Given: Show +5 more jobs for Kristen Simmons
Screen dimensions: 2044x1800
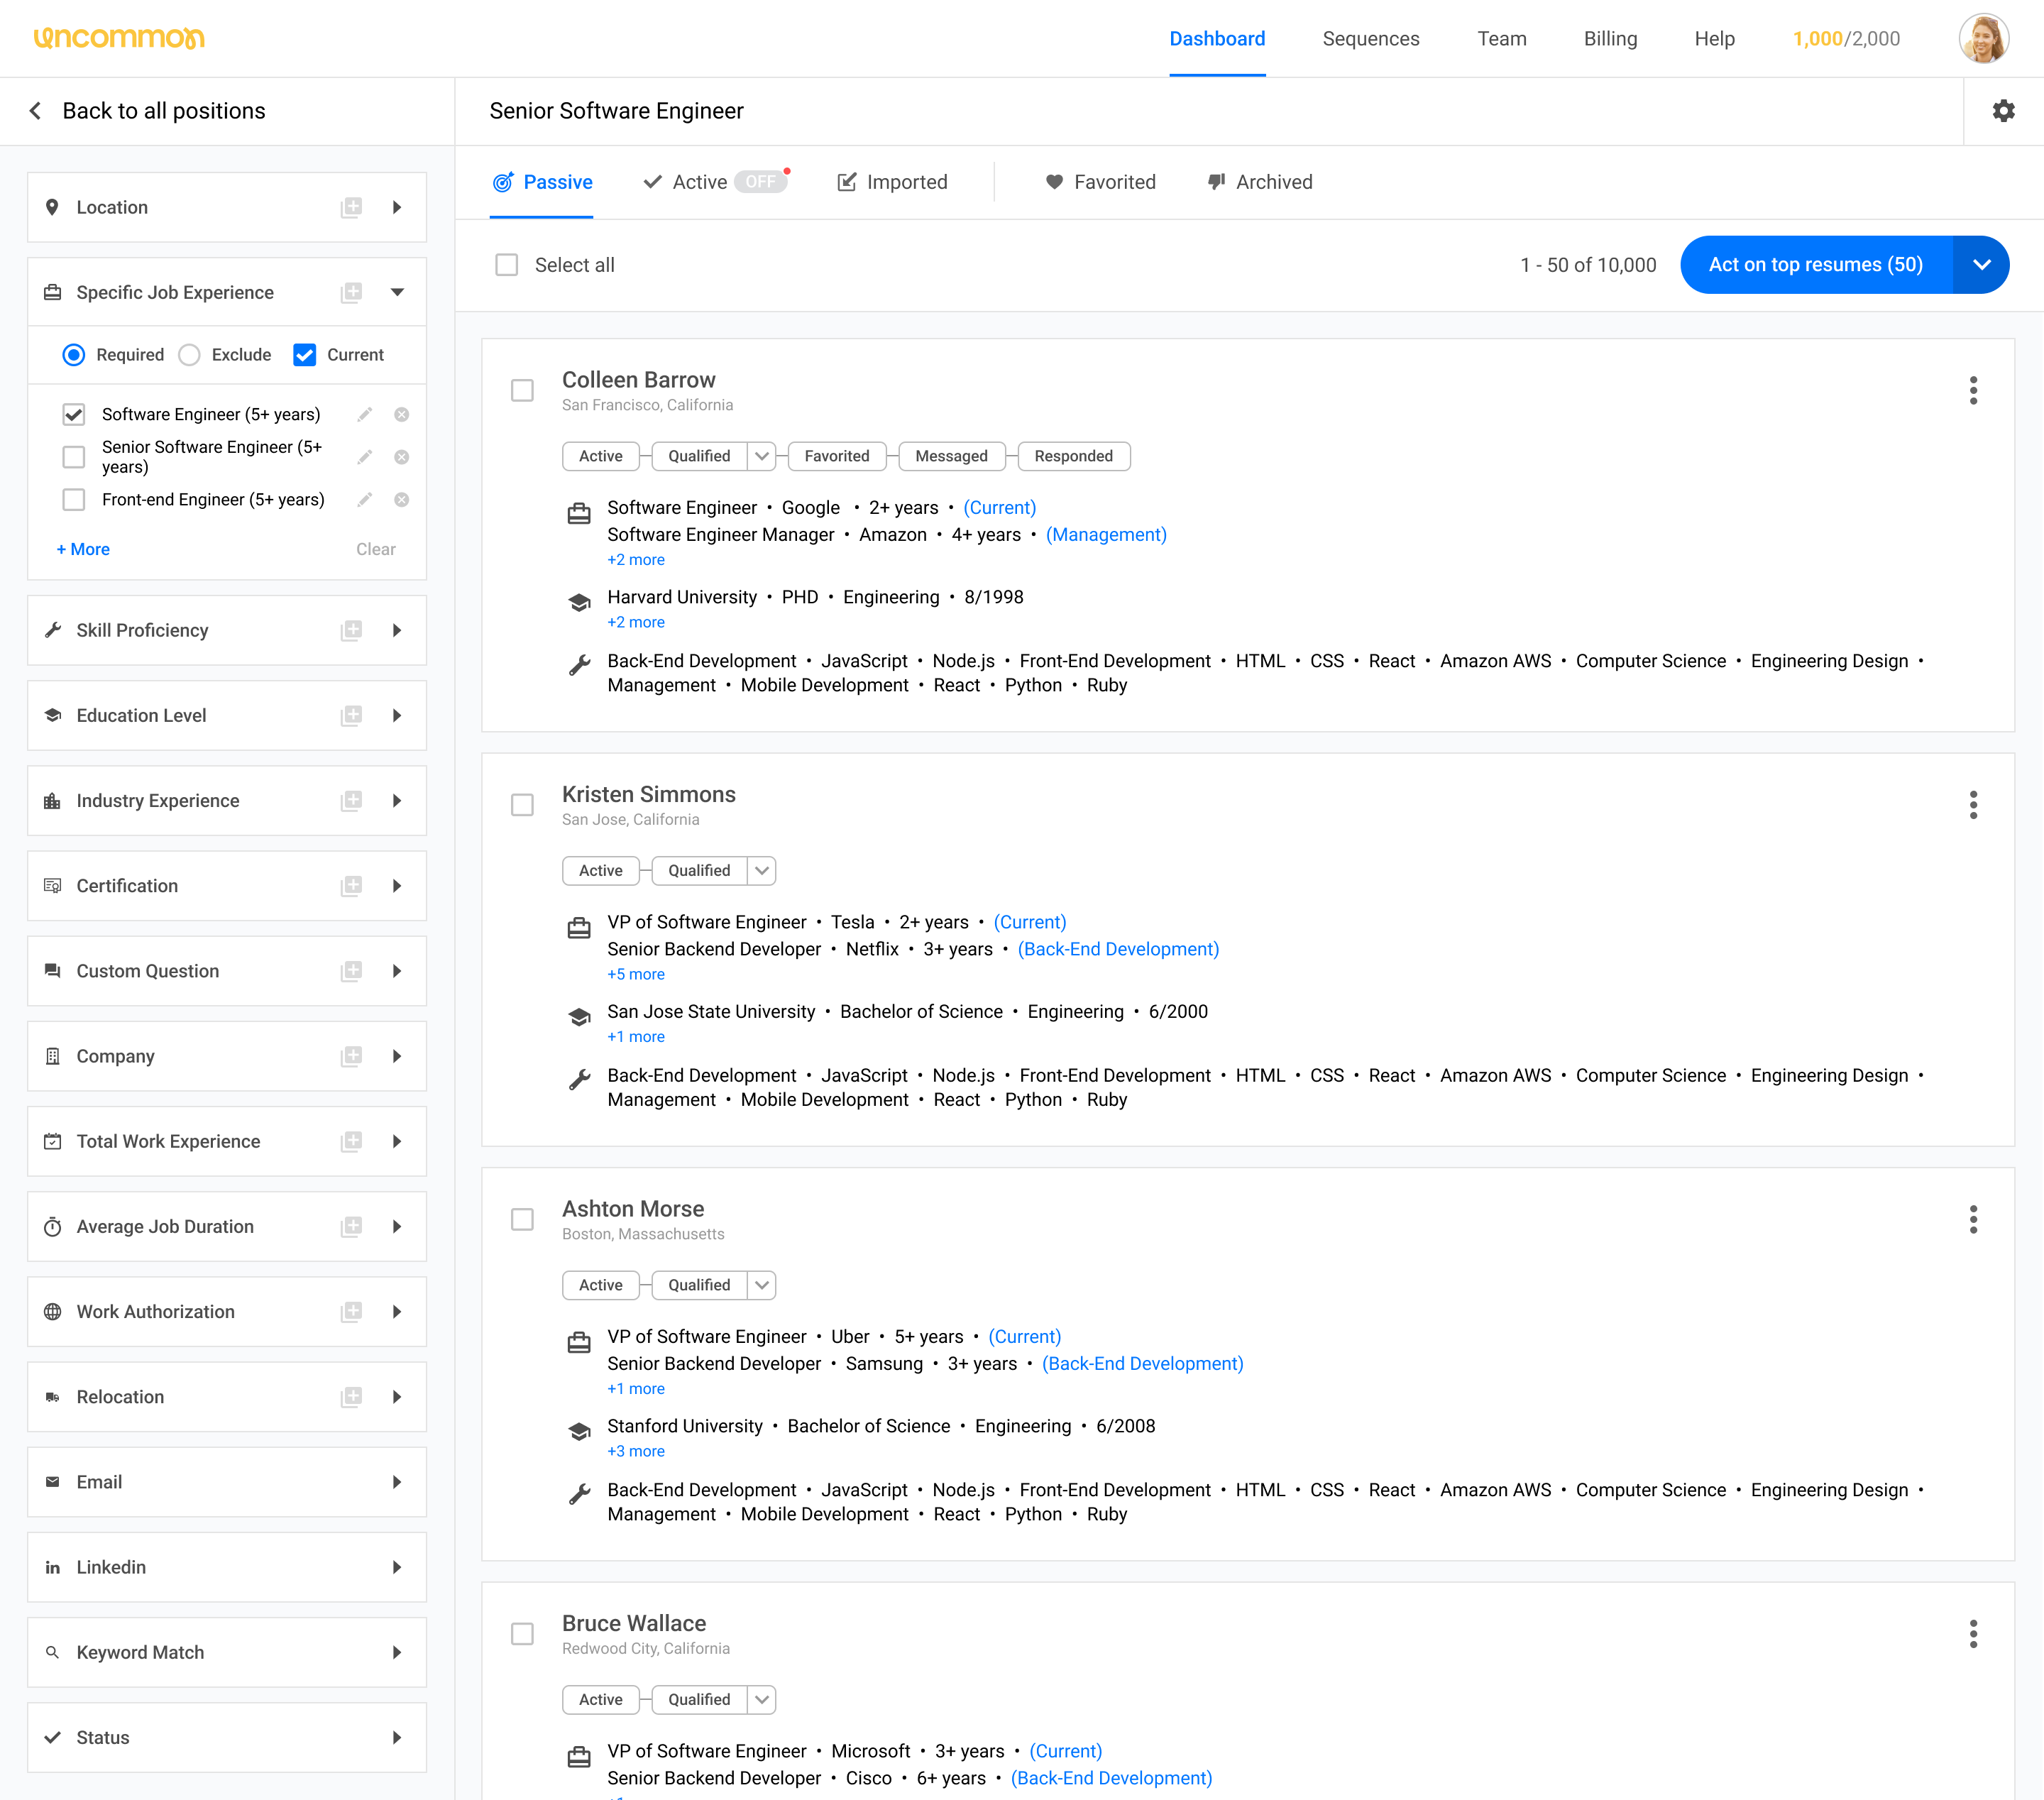Looking at the screenshot, I should coord(636,974).
